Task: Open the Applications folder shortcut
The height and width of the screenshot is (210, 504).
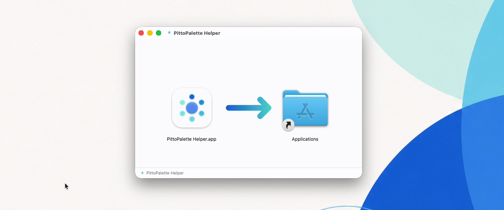Action: (305, 110)
